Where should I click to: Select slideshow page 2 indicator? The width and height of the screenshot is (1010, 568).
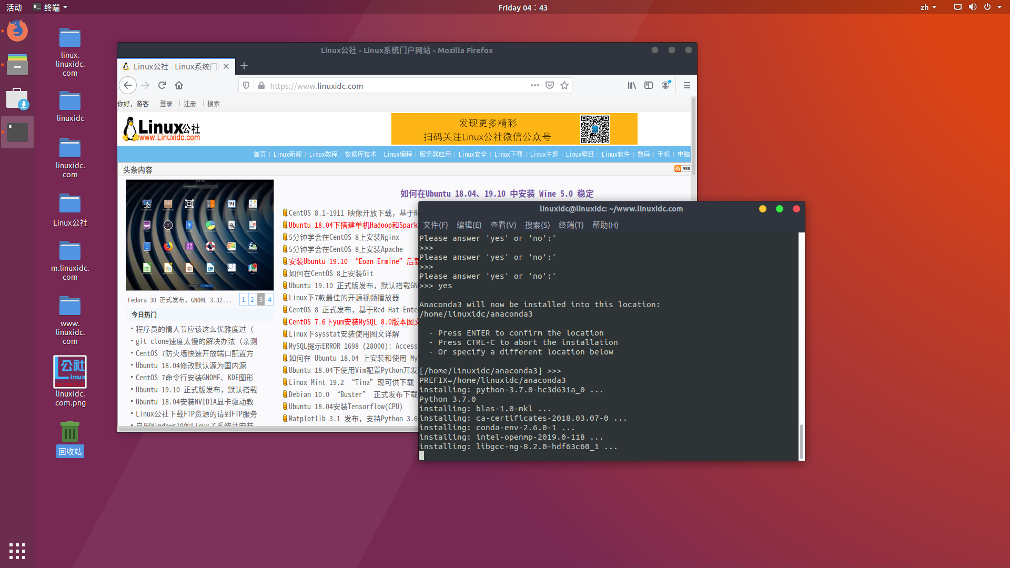tap(252, 299)
